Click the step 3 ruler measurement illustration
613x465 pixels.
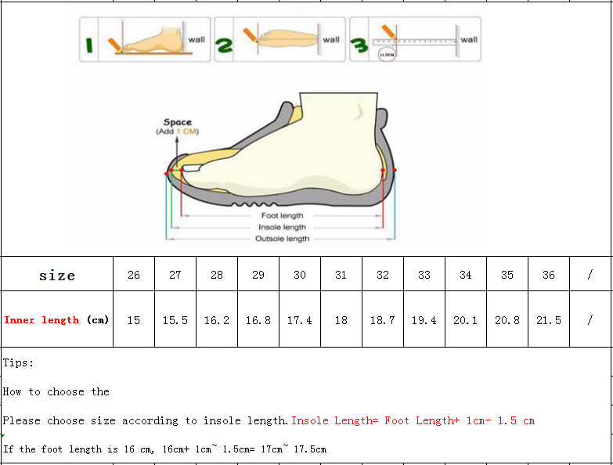click(415, 39)
